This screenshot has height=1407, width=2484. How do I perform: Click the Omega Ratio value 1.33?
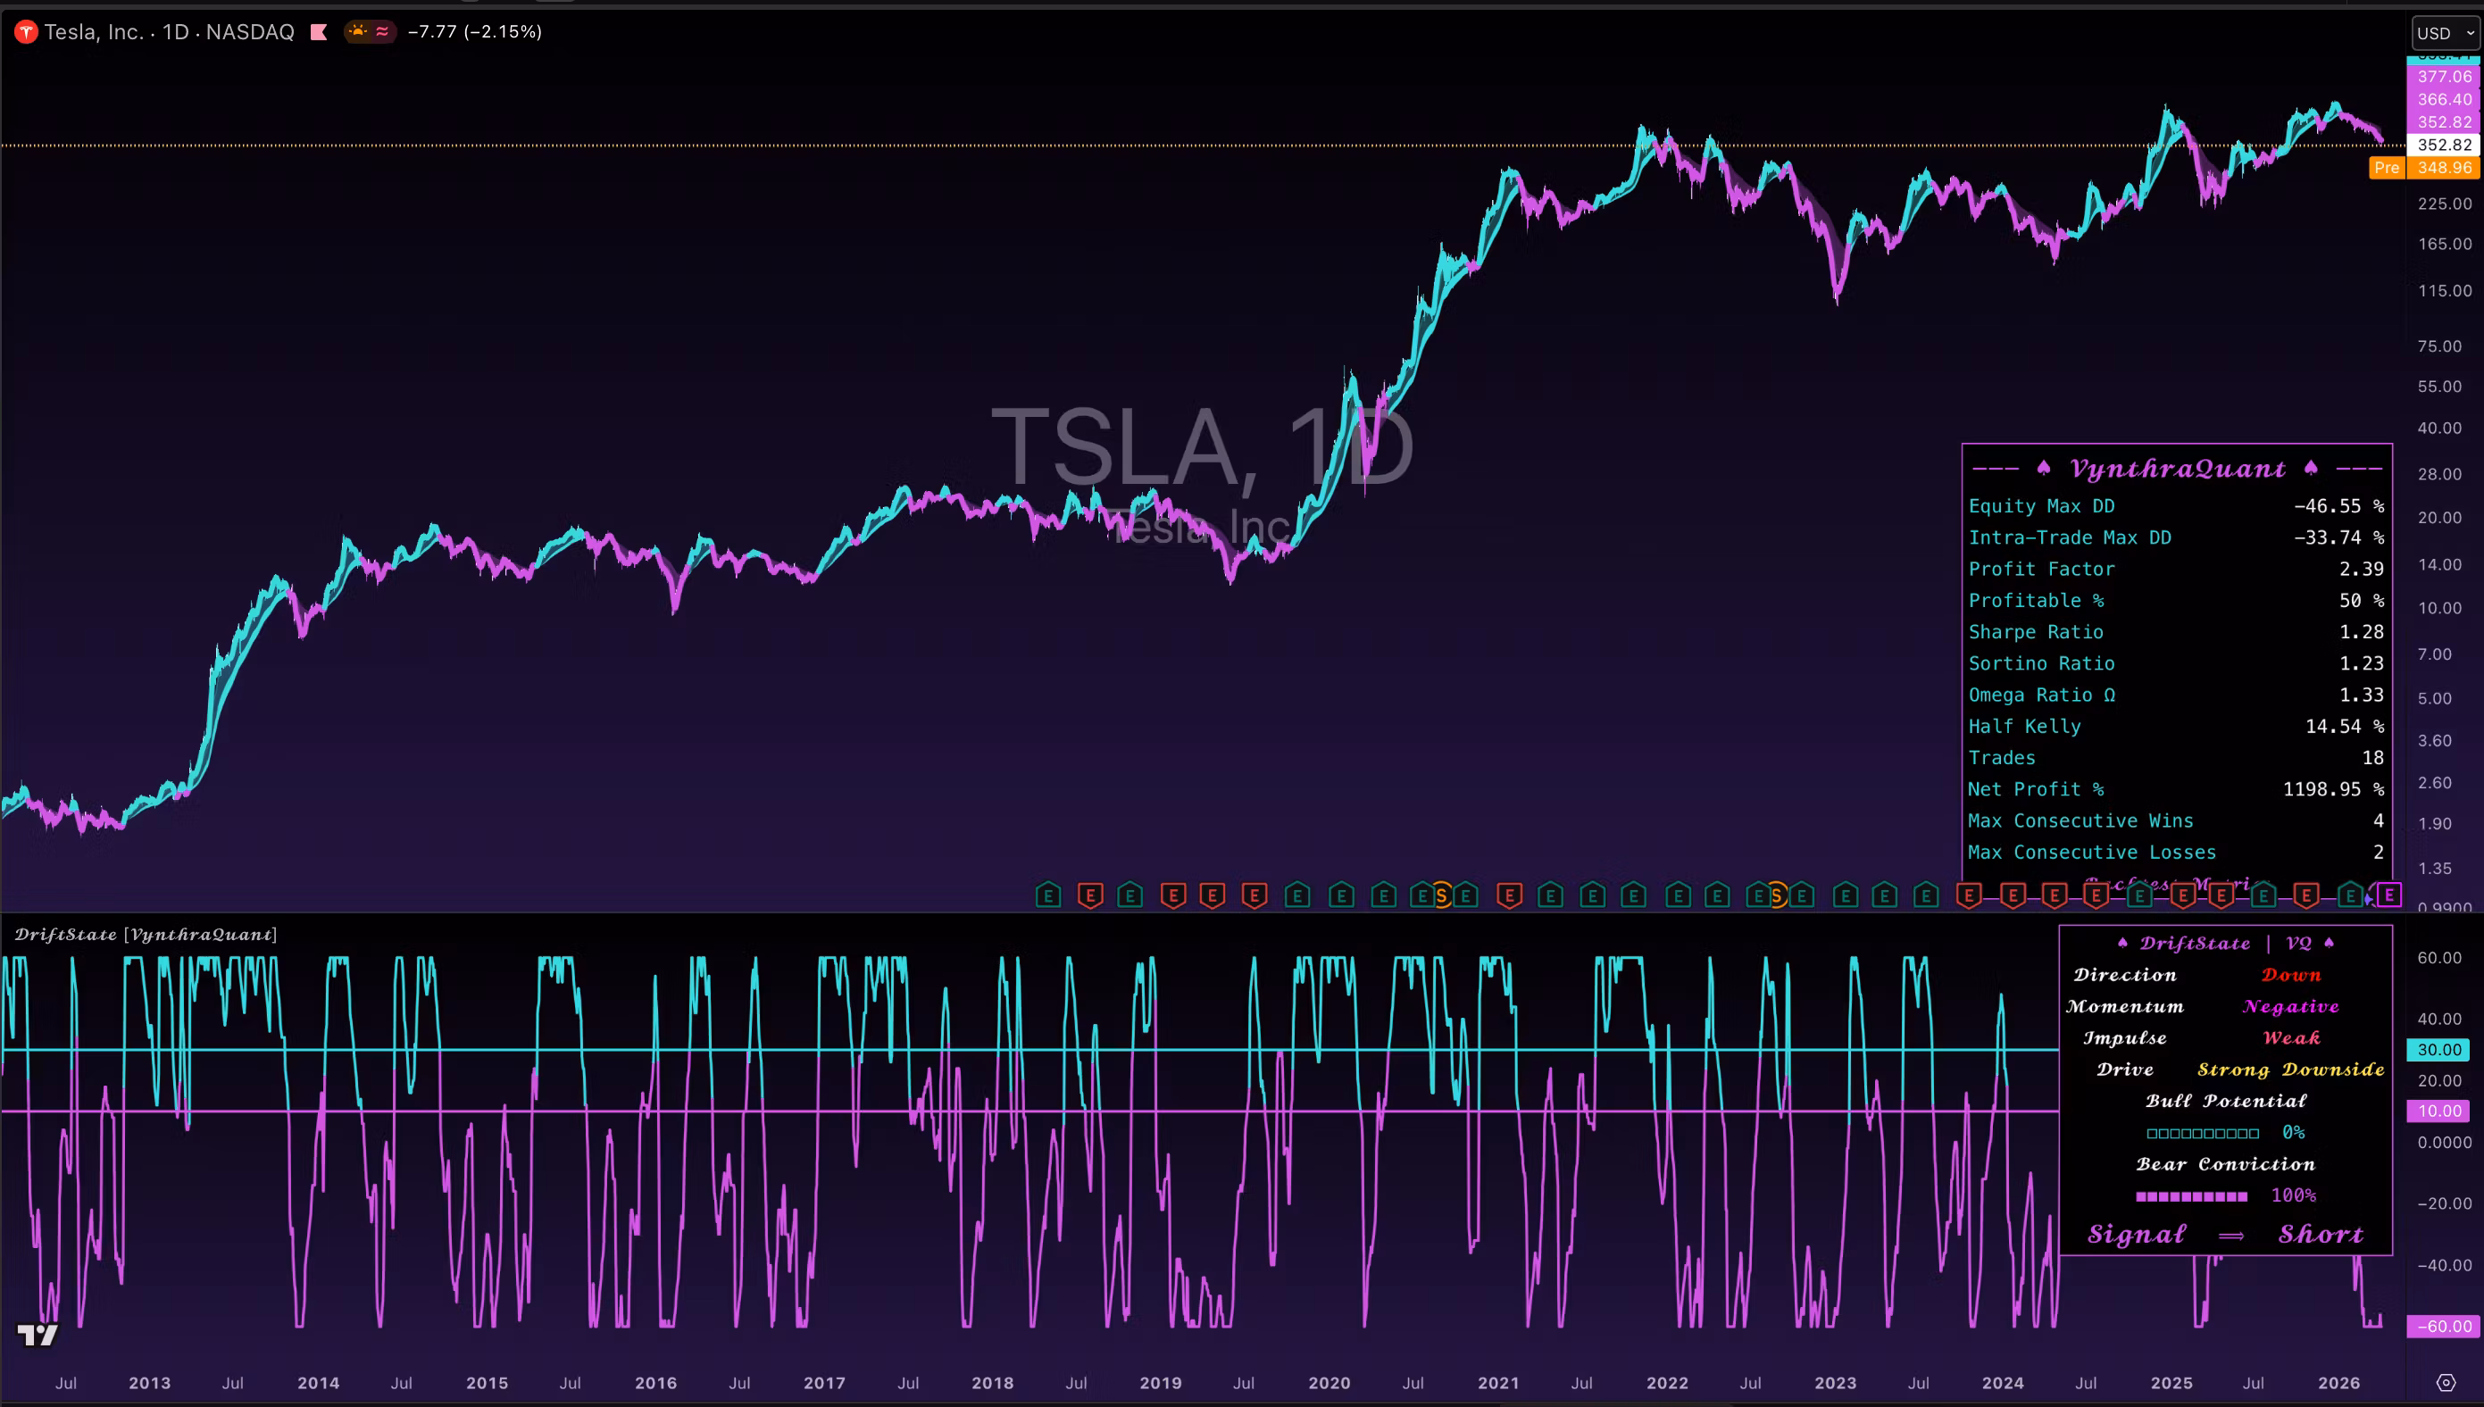pyautogui.click(x=2363, y=695)
